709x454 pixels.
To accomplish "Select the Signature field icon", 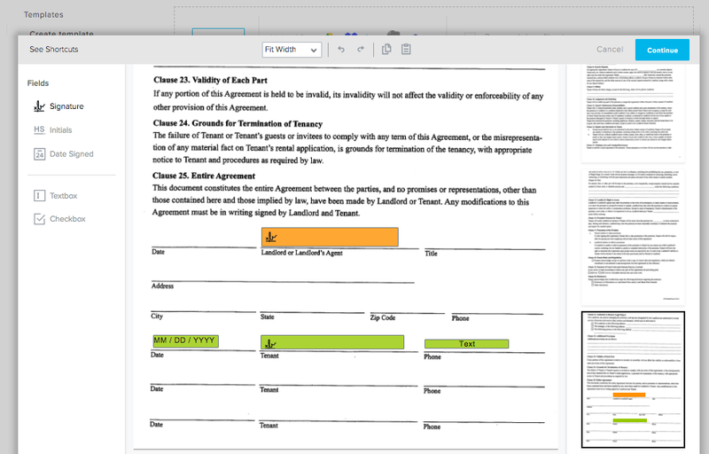I will coord(39,106).
